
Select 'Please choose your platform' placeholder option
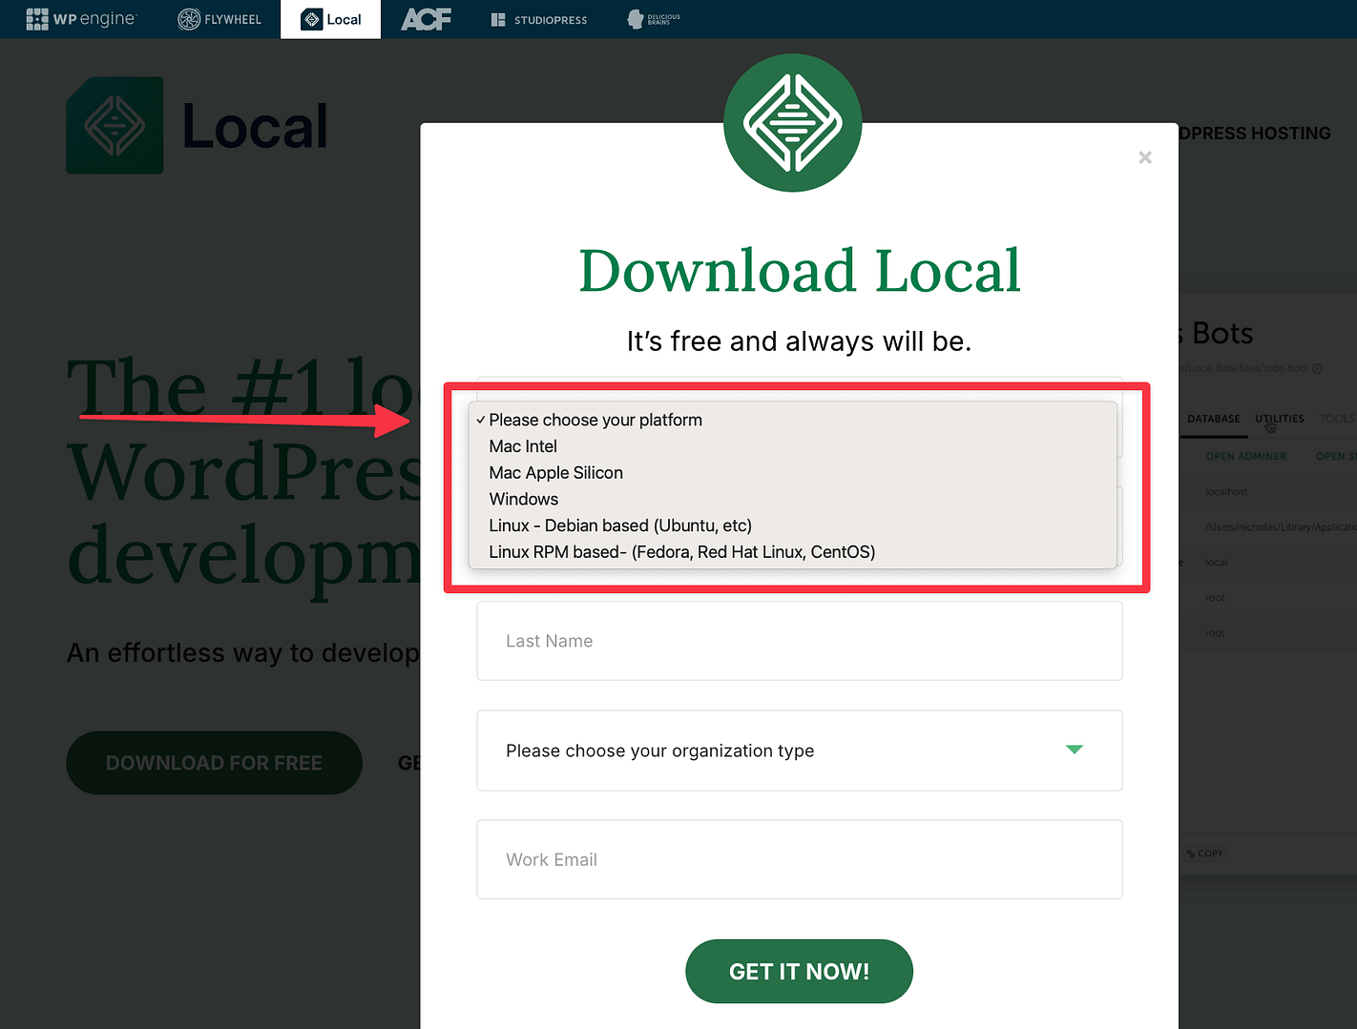pos(595,420)
